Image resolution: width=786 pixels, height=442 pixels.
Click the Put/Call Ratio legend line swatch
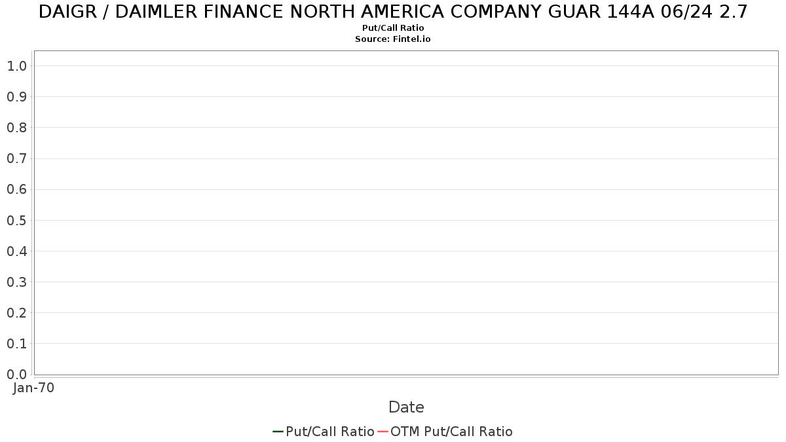tap(278, 432)
